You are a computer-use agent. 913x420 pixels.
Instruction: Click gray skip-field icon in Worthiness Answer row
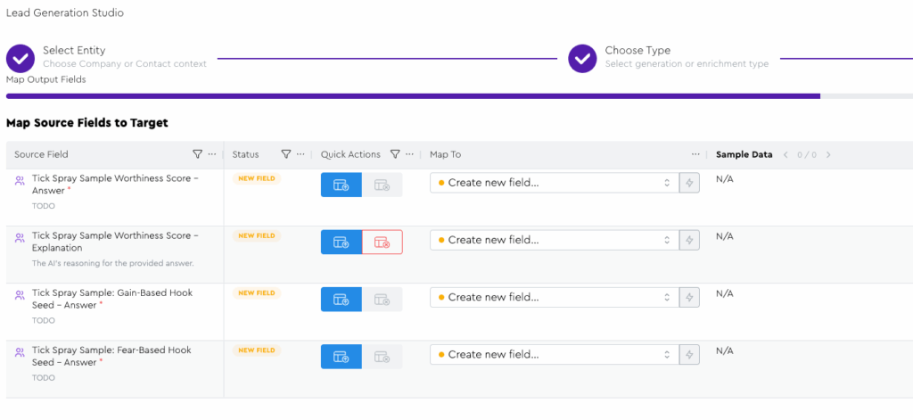tap(382, 185)
